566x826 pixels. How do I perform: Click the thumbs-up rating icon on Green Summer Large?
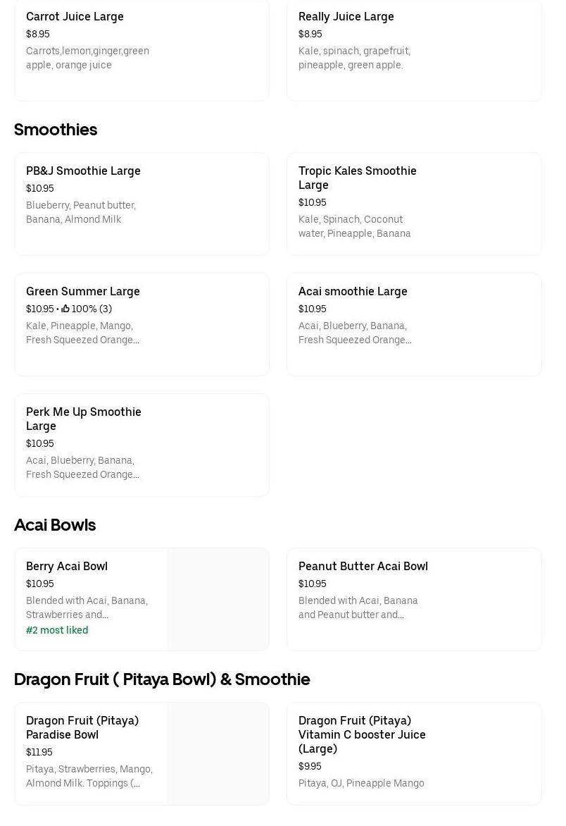coord(65,309)
